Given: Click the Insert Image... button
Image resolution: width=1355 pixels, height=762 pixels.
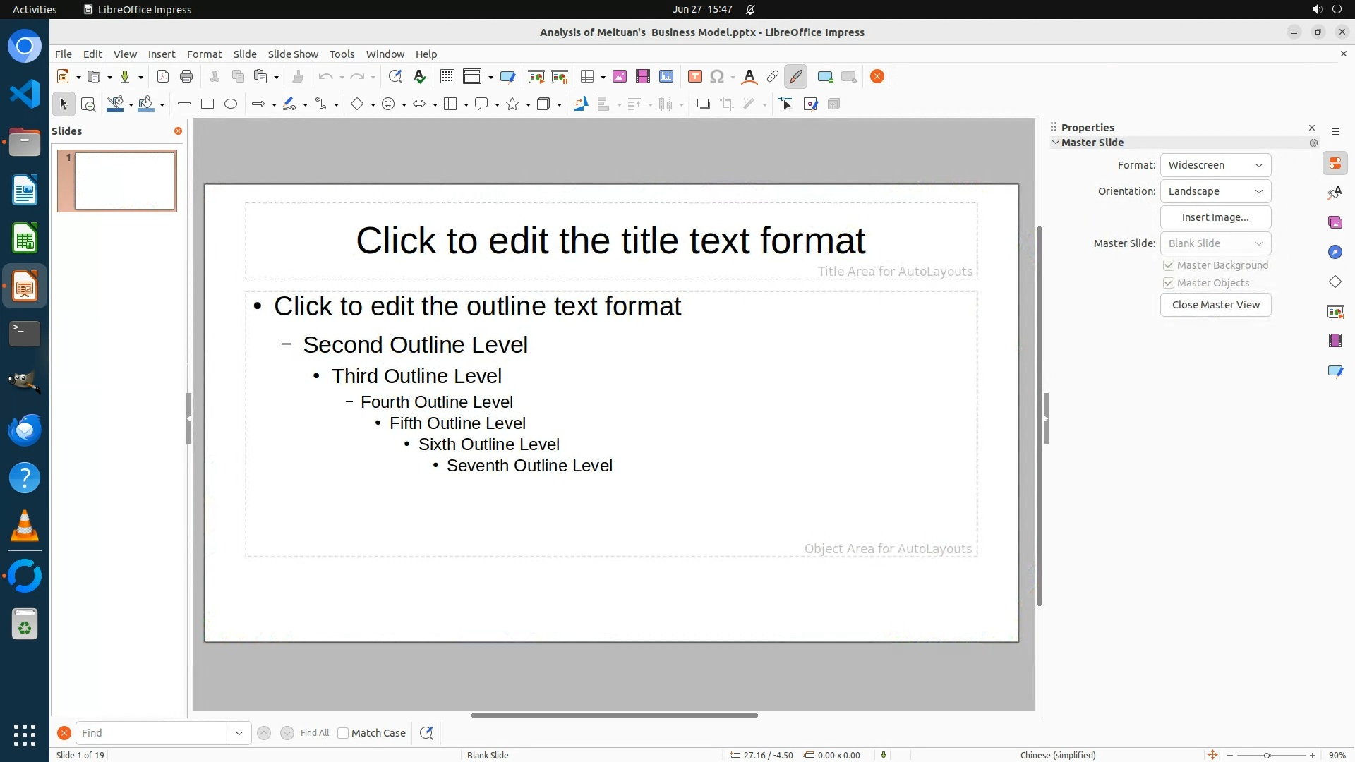Looking at the screenshot, I should click(1215, 217).
